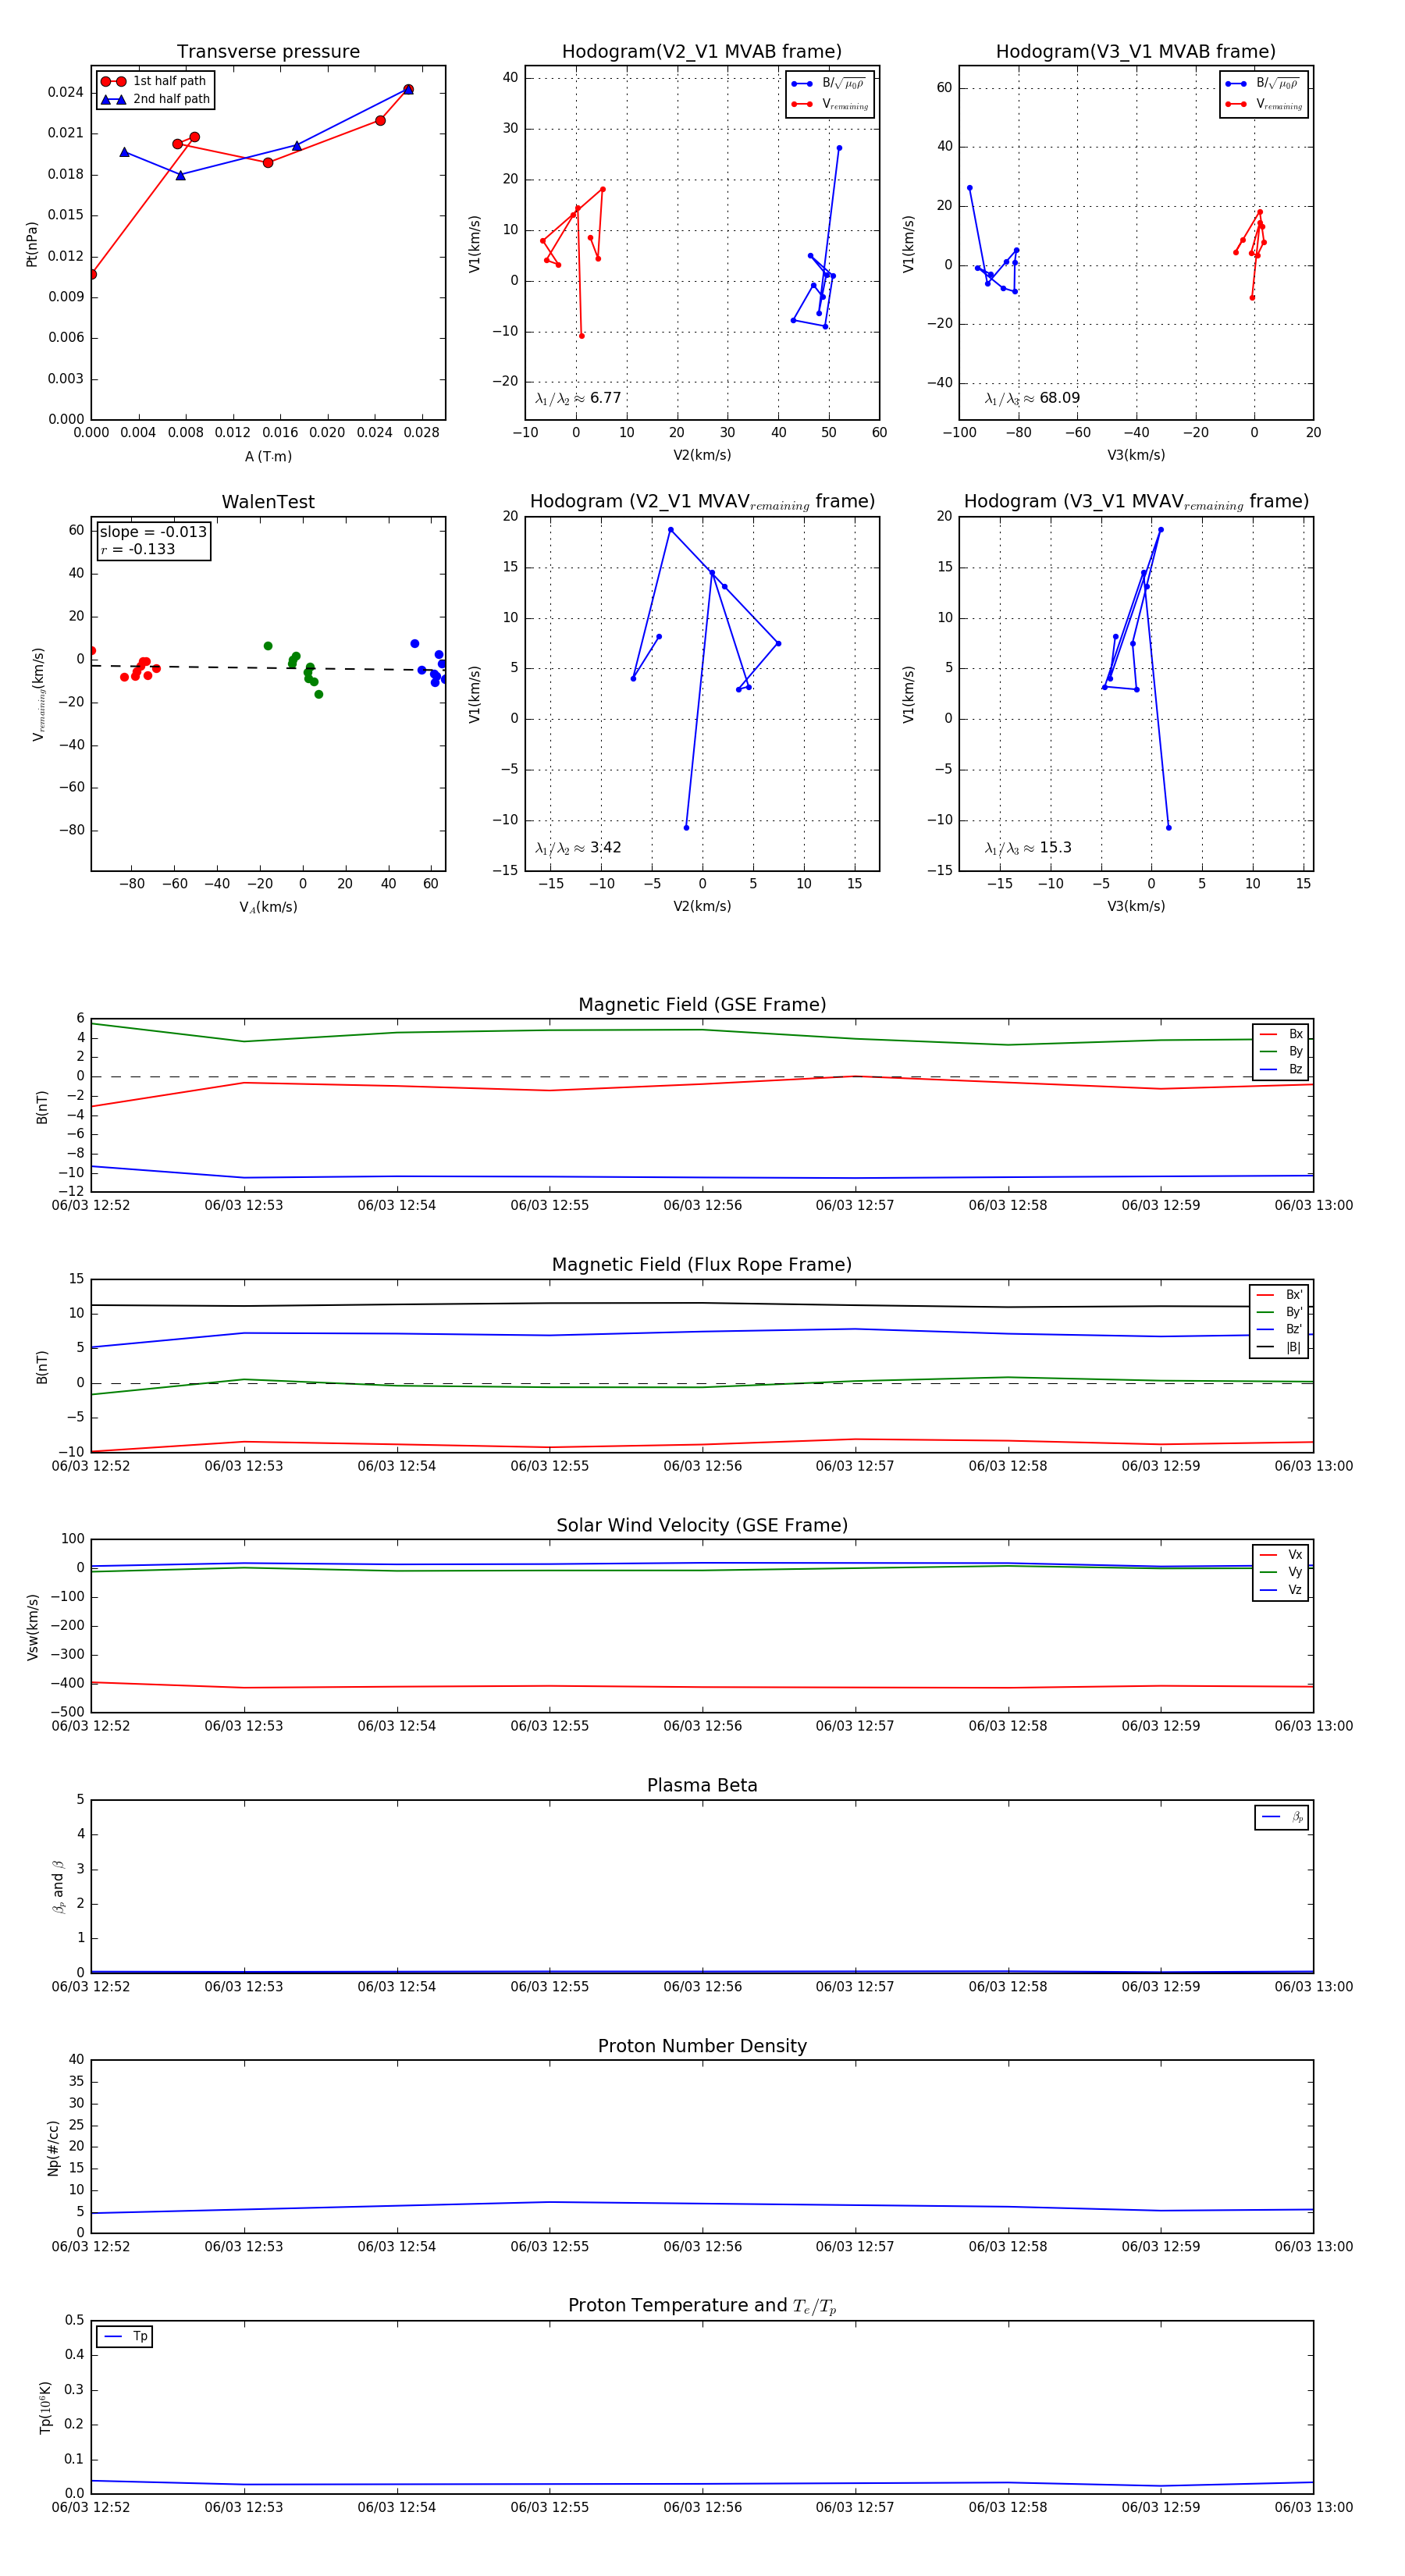Click the "Solar Wind Velocity (GSE Frame)" title
Screen dimensions: 1405x2576
[702, 1525]
